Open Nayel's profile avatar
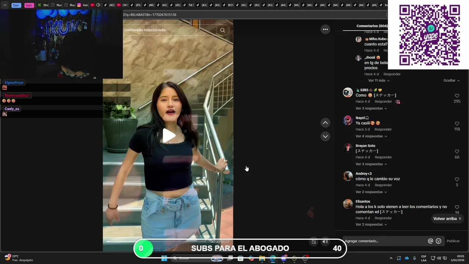The height and width of the screenshot is (264, 469). pos(348,120)
